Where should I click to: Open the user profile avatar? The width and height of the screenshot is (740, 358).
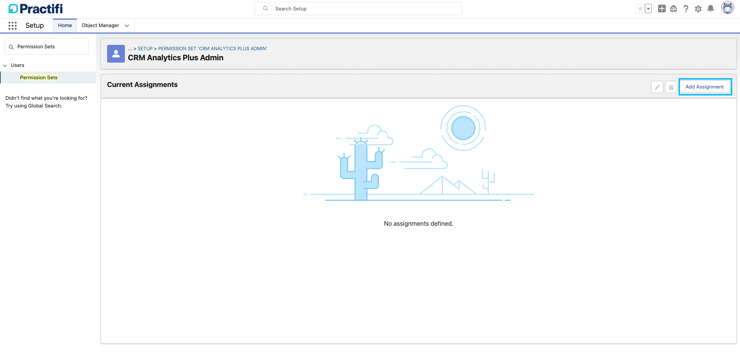728,7
